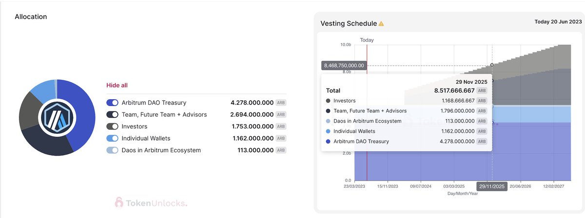Click the Total 8.517.666.667 value in the tooltip

454,91
